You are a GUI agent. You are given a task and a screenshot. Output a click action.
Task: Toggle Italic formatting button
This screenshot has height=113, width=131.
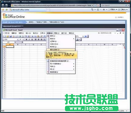click(29, 40)
